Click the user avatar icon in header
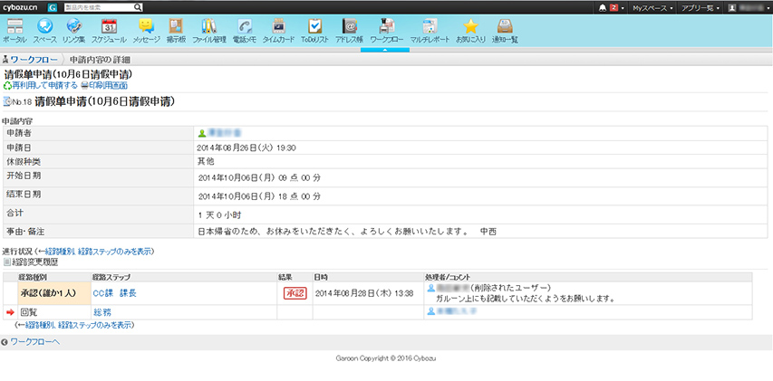Viewport: 773px width, 381px height. click(x=732, y=8)
